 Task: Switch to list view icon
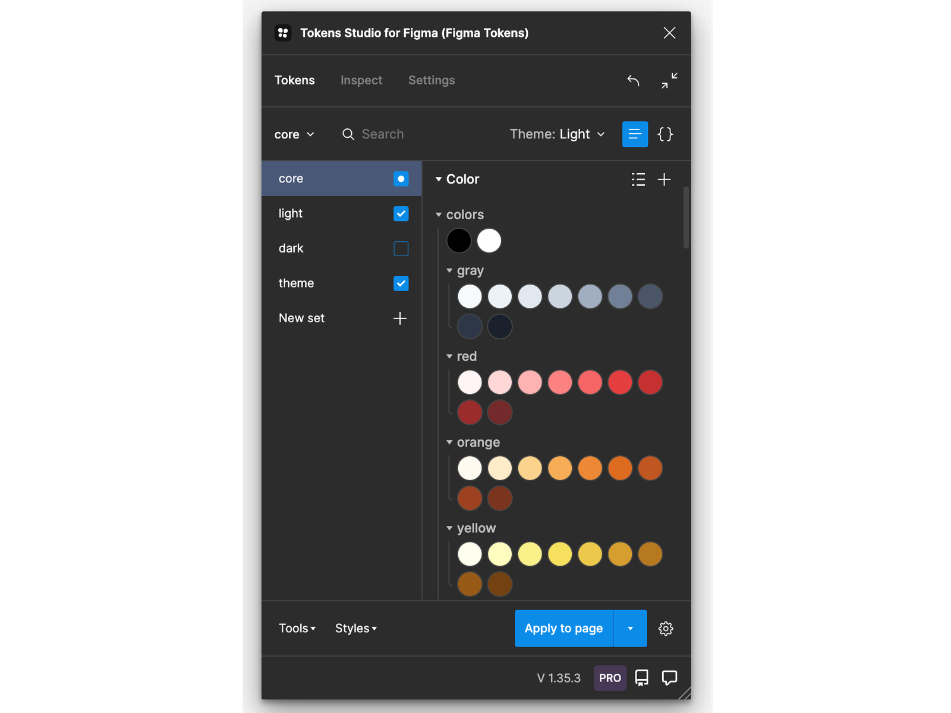[635, 134]
